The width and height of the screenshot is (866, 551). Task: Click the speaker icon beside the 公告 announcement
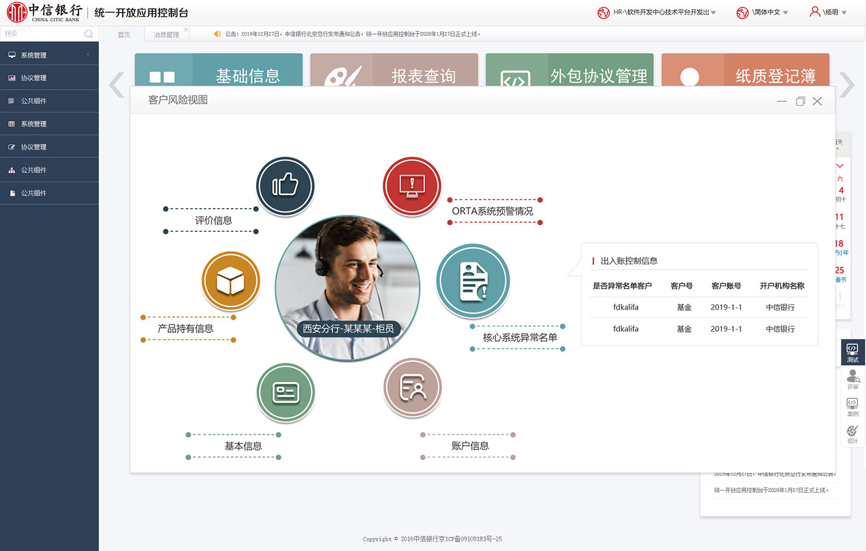217,33
